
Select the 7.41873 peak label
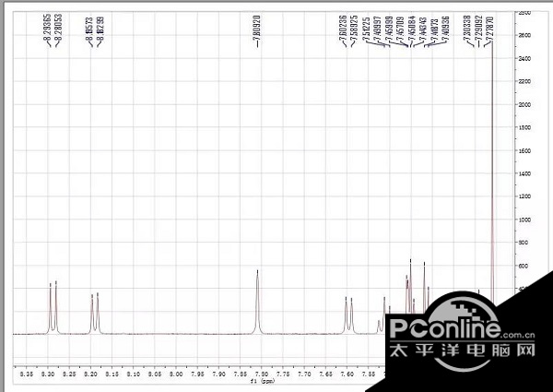coord(434,31)
